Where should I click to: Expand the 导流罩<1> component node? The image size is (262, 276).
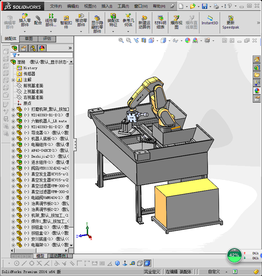13,133
